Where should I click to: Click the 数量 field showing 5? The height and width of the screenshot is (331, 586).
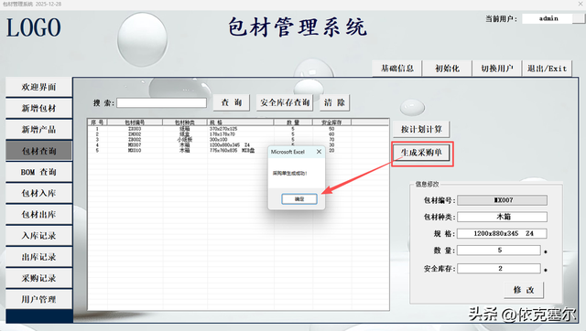[499, 250]
